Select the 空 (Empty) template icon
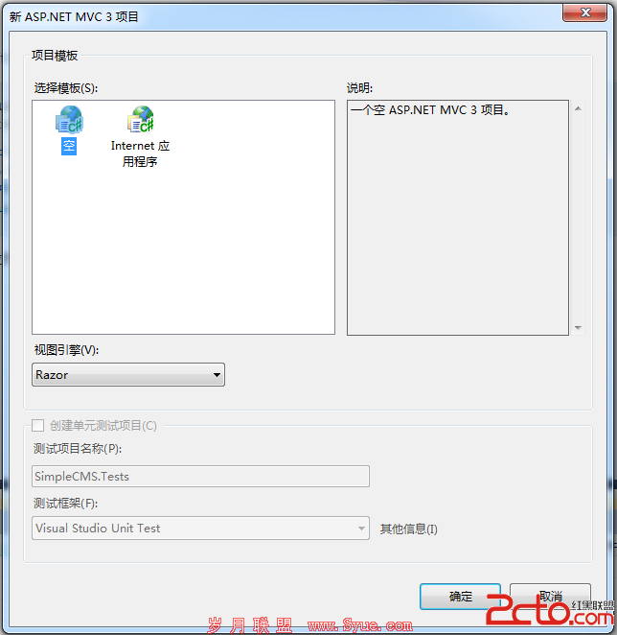Viewport: 617px width, 635px height. click(69, 120)
